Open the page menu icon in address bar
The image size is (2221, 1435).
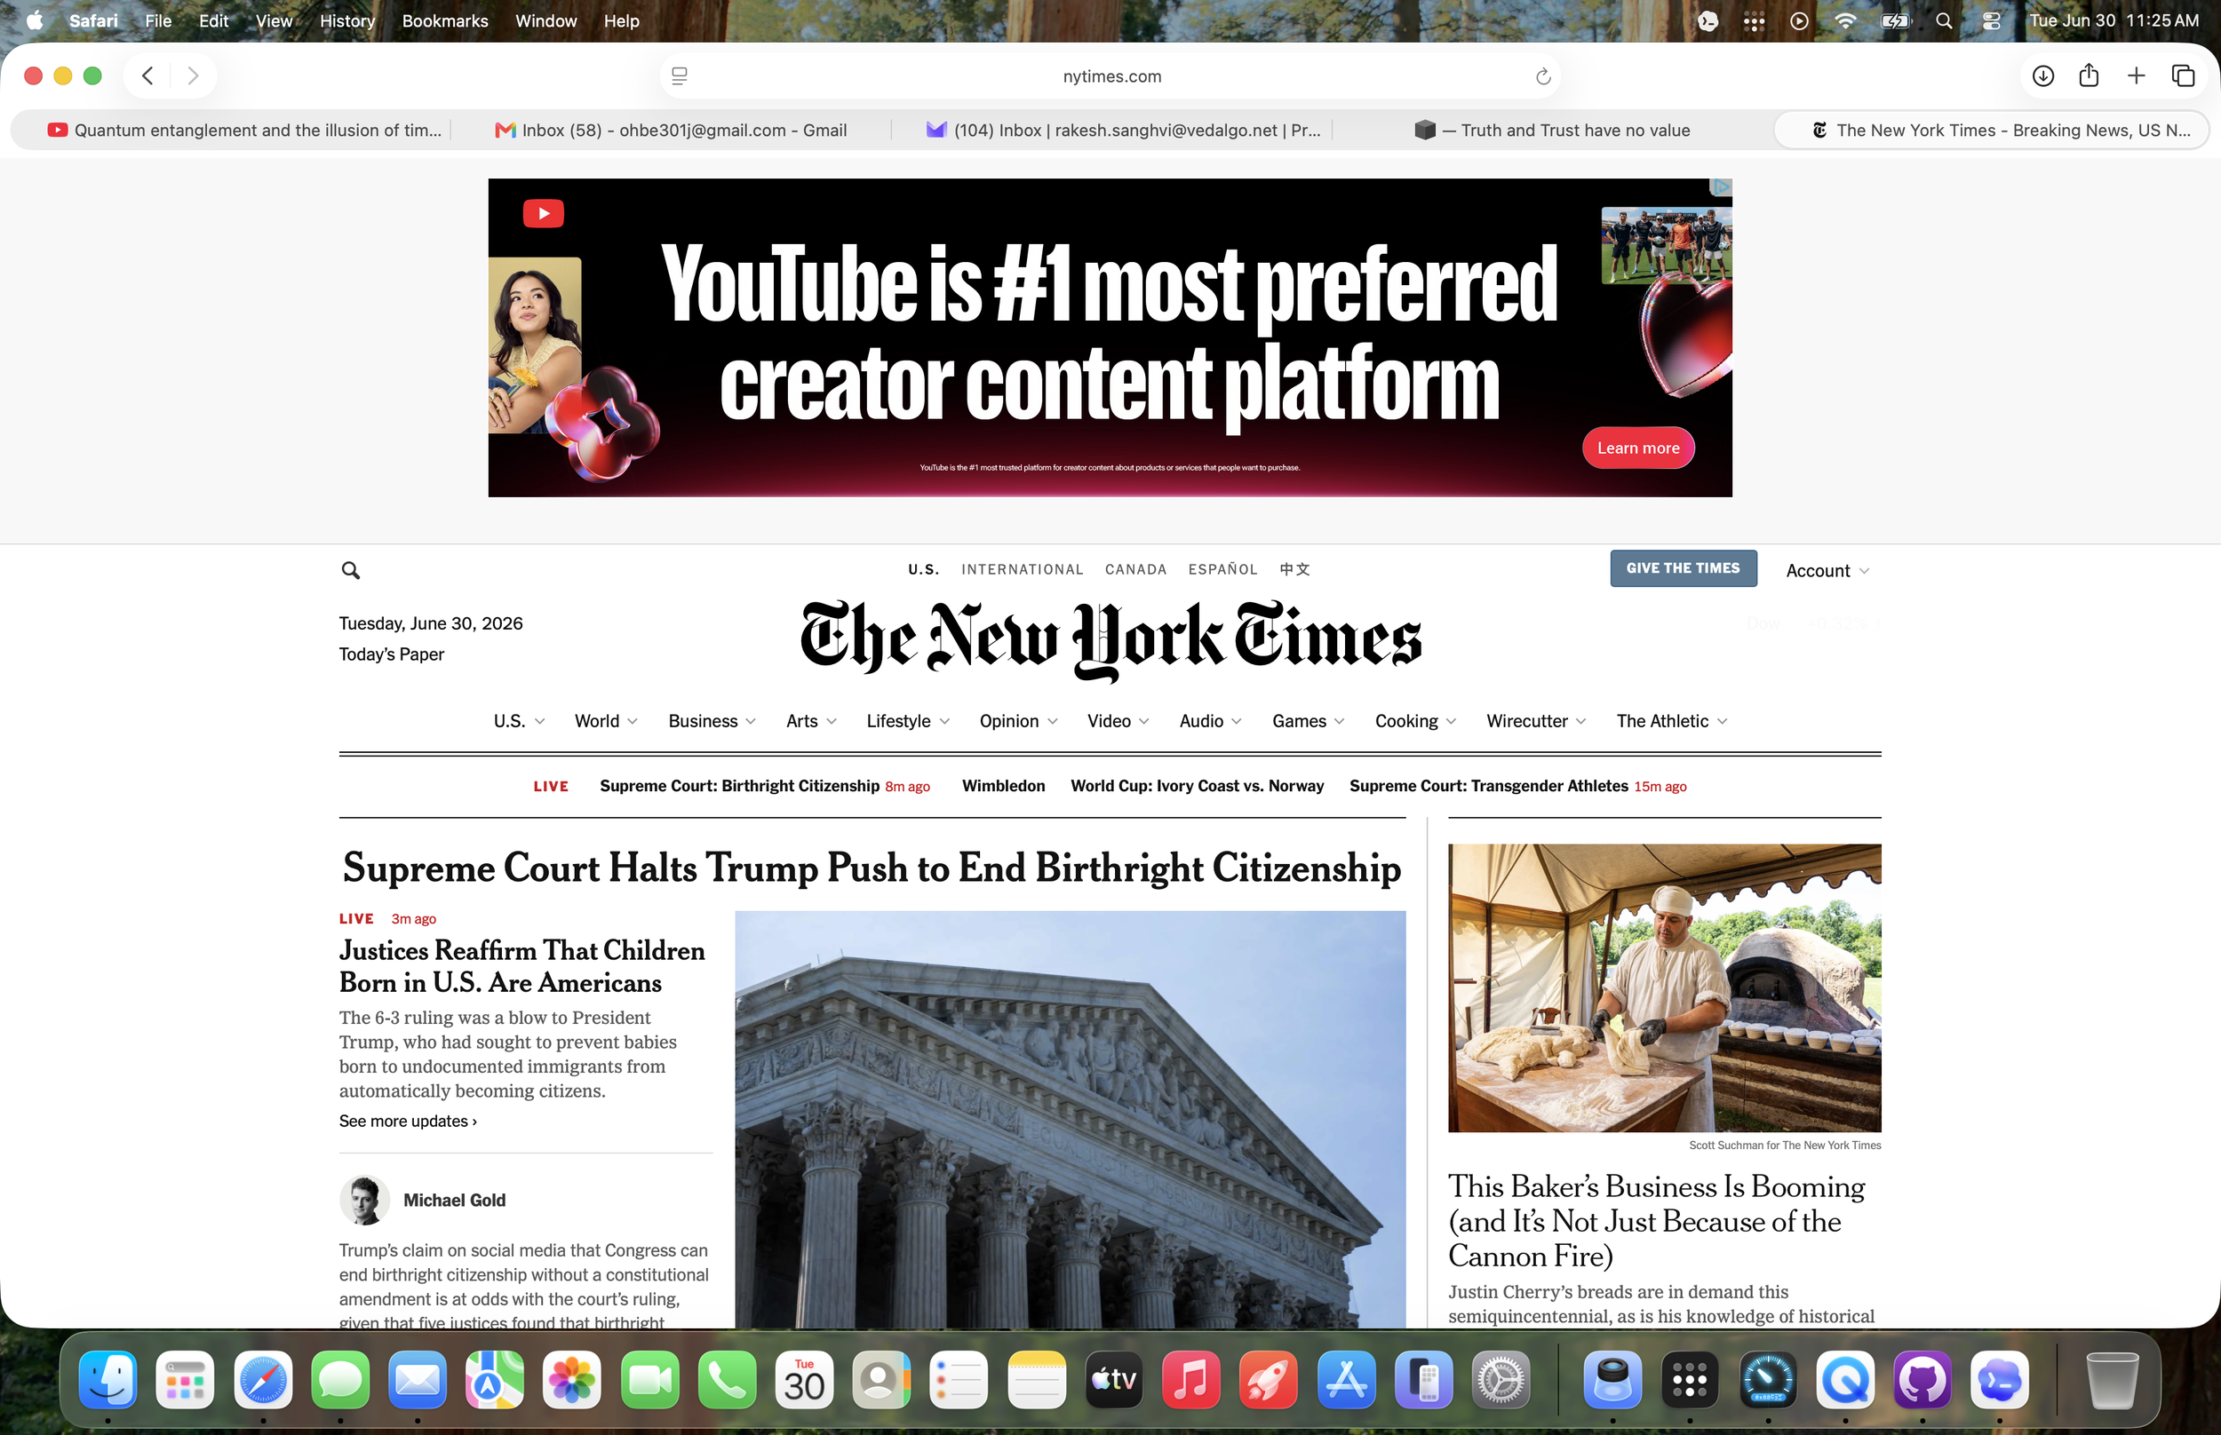point(680,76)
